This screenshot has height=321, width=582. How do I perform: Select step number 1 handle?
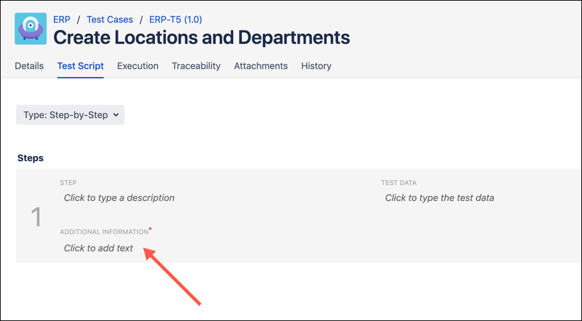(37, 217)
